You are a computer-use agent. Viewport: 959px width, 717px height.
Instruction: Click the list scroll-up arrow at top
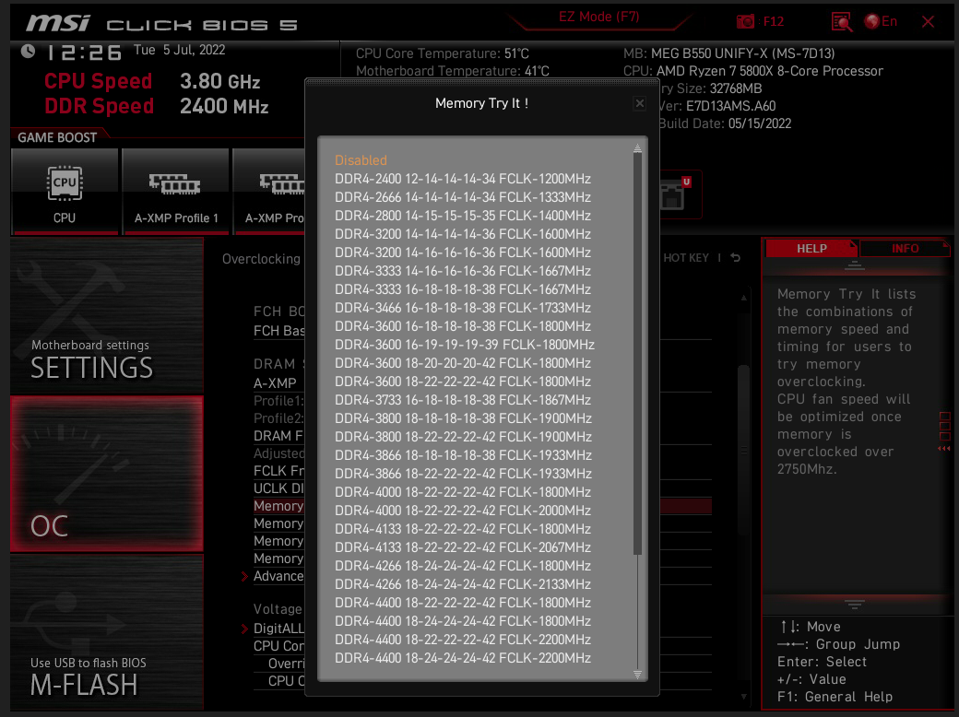tap(637, 148)
